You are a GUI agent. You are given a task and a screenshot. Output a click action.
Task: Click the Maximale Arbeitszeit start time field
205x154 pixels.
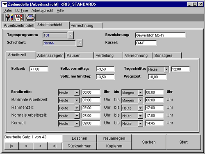coord(91,100)
